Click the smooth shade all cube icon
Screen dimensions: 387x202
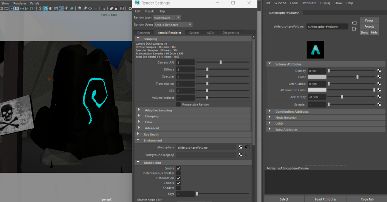pos(46,8)
